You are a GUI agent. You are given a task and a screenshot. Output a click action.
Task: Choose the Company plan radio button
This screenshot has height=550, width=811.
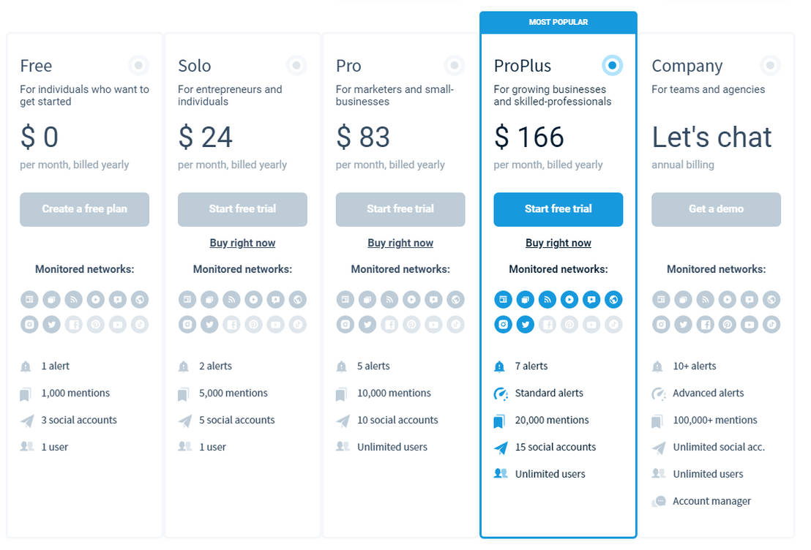(770, 66)
